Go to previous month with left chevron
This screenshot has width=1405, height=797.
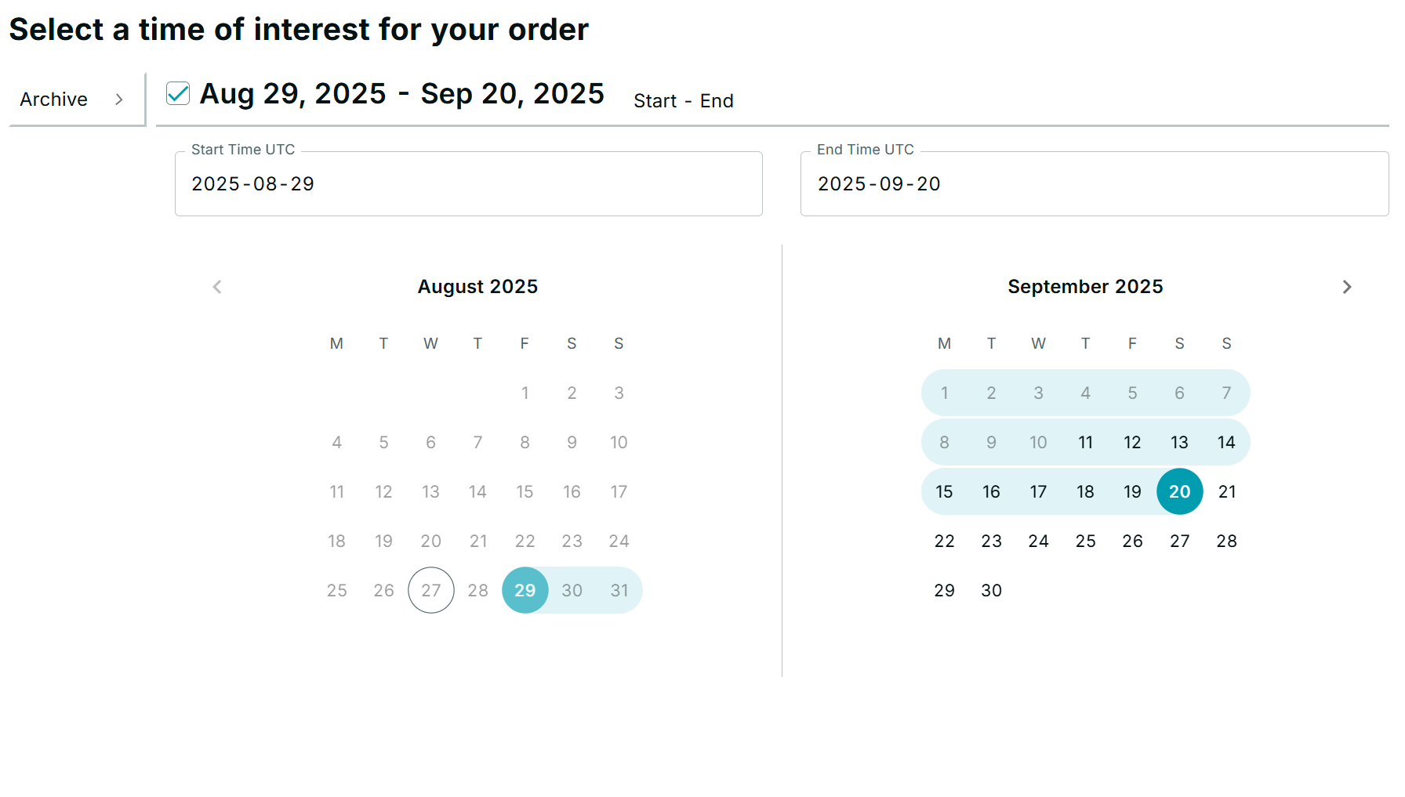[x=217, y=287]
